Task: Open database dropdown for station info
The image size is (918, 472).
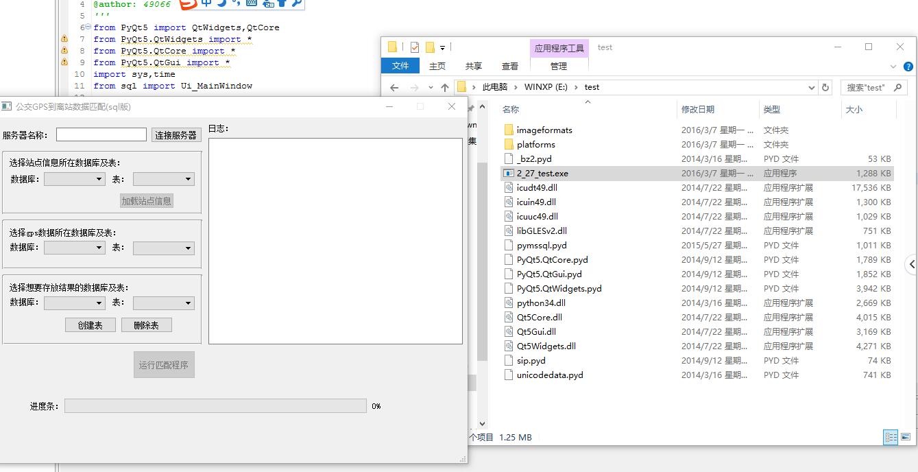Action: [x=74, y=179]
